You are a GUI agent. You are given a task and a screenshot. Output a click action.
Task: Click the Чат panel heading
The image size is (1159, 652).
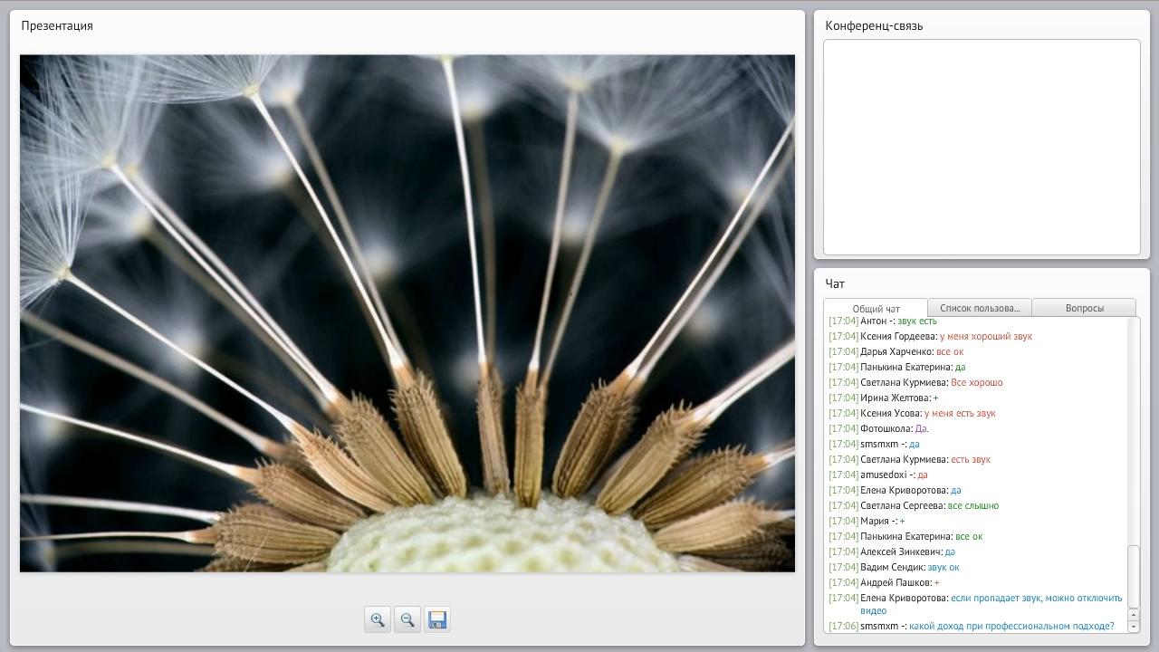[x=835, y=283]
